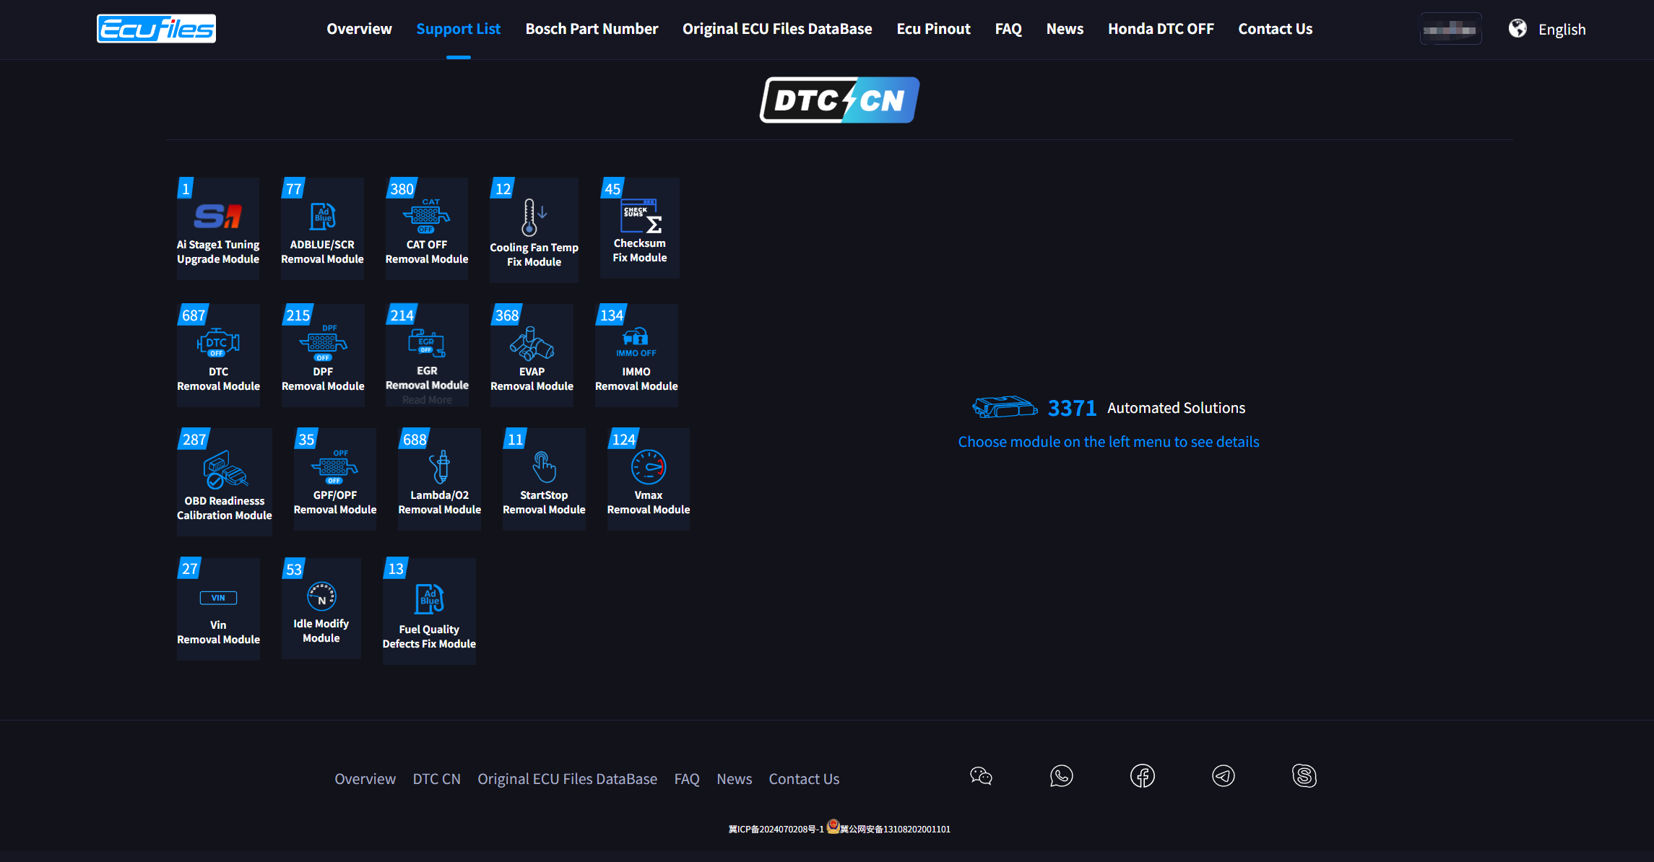Viewport: 1654px width, 862px height.
Task: Choose the Cooling Fan Temp Fix Module
Action: (534, 230)
